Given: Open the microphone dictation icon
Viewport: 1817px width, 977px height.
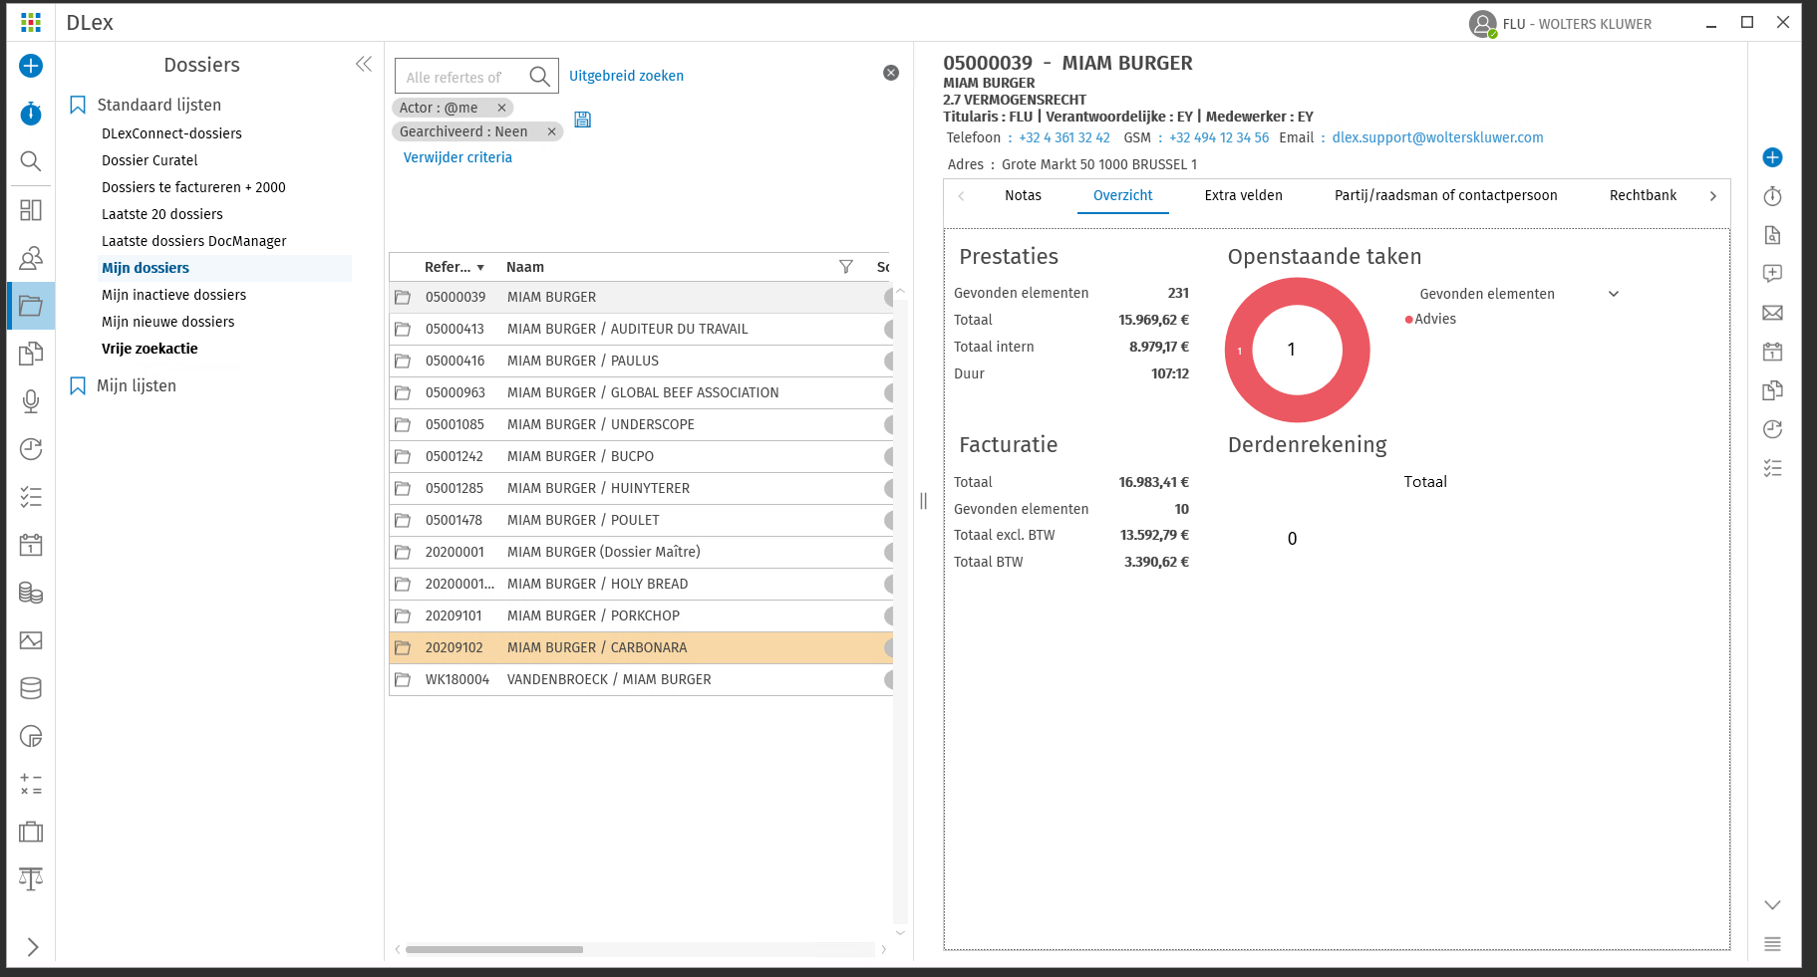Looking at the screenshot, I should [x=31, y=400].
